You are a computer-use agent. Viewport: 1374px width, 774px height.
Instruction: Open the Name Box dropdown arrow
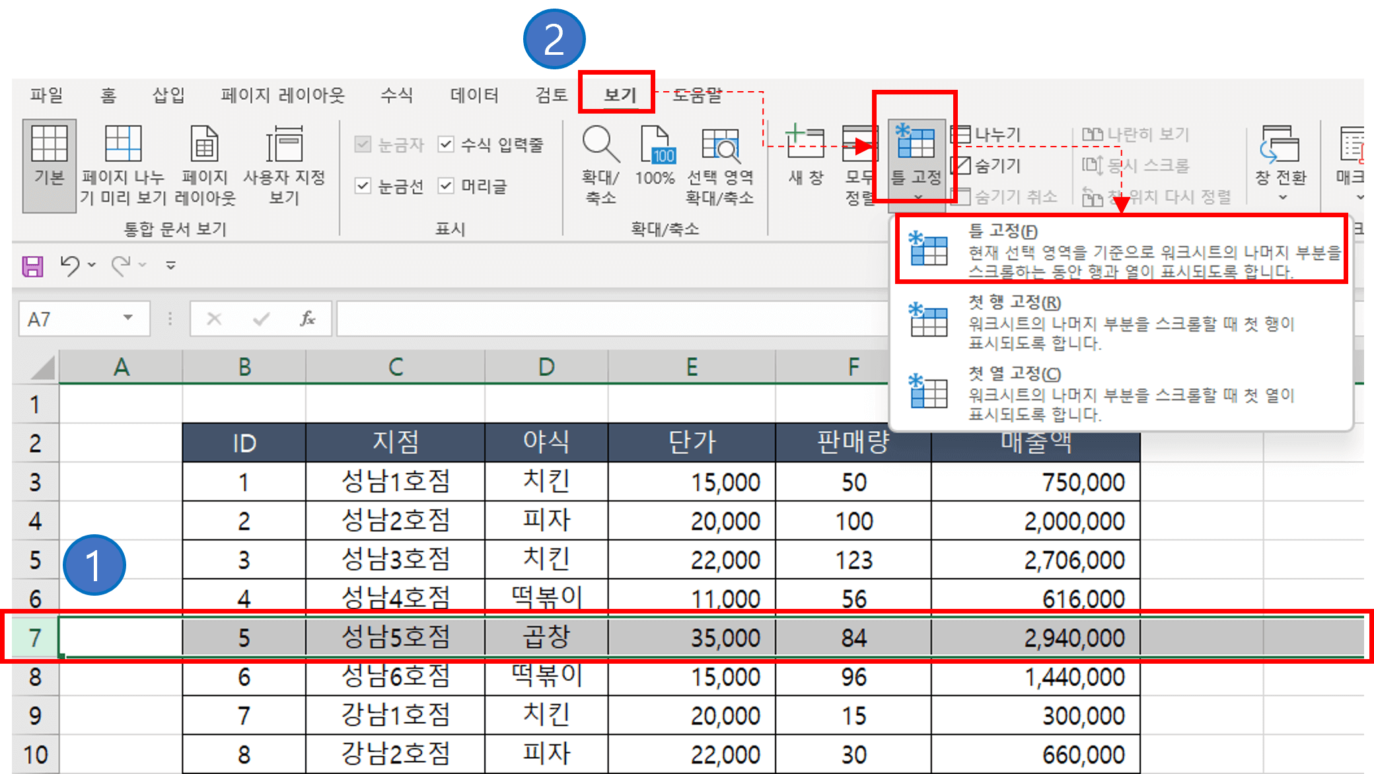(129, 318)
